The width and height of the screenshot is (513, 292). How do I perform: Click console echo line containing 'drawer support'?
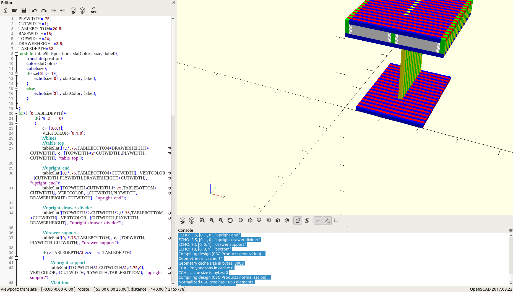coord(212,244)
